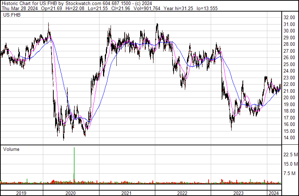Click the Volume panel label
299x196 pixels.
(x=11, y=149)
